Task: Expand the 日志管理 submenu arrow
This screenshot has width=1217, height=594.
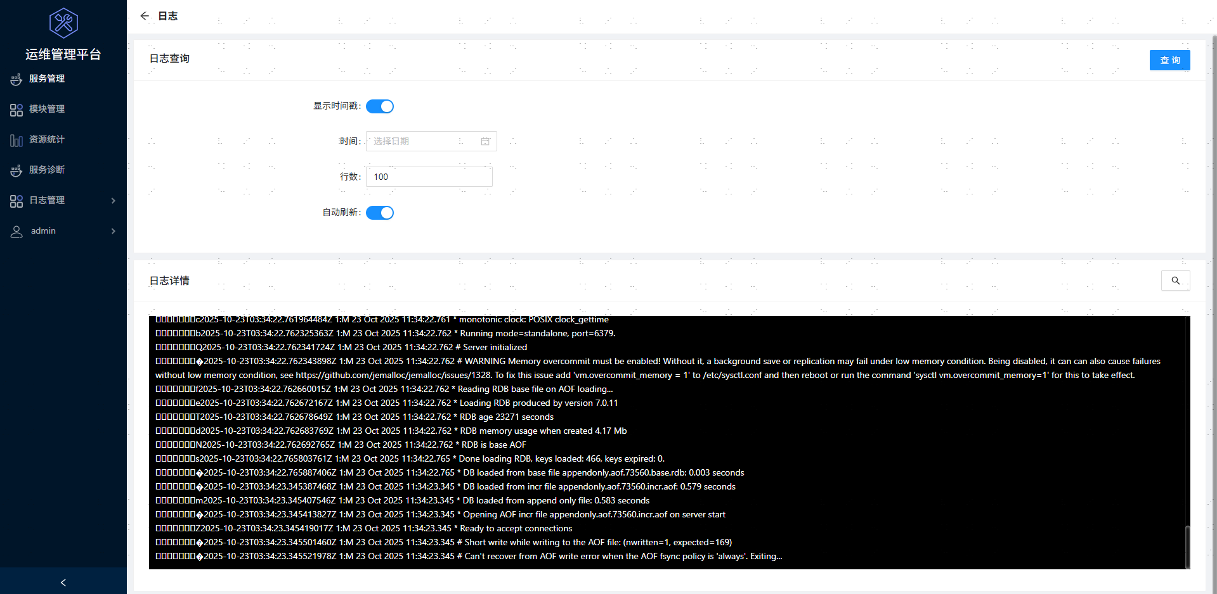Action: pos(114,201)
